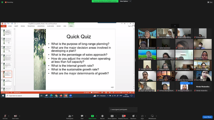Image resolution: width=214 pixels, height=120 pixels.
Task: Click the Record button in Zoom toolbar
Action: (102, 117)
